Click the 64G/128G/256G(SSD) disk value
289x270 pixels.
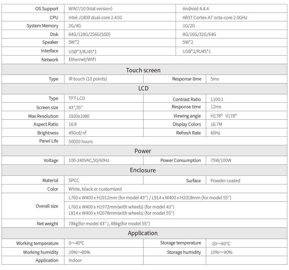tap(89, 34)
